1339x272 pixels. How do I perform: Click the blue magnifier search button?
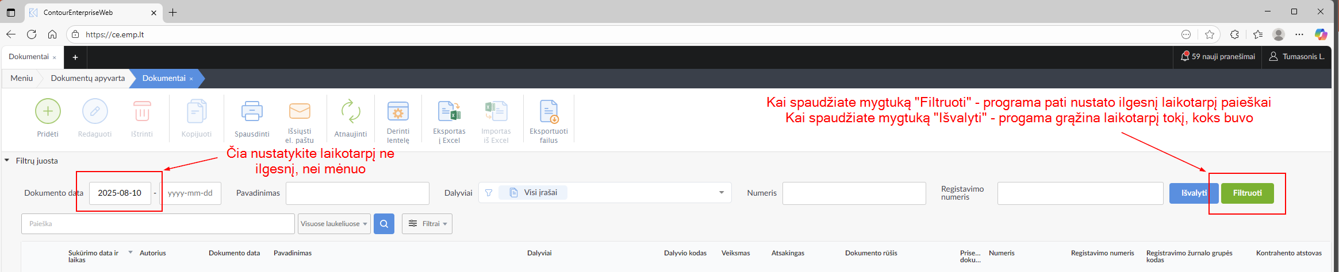point(384,224)
